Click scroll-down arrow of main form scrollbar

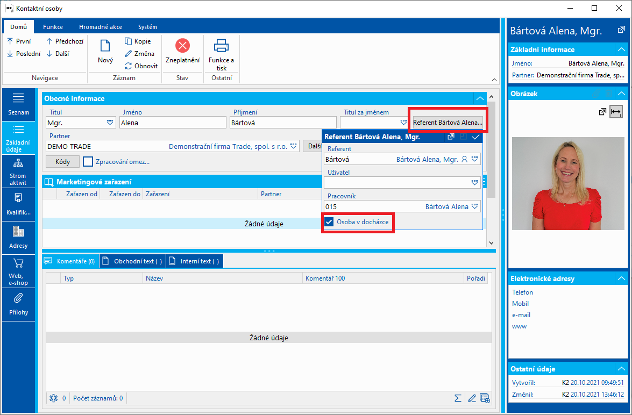point(491,243)
